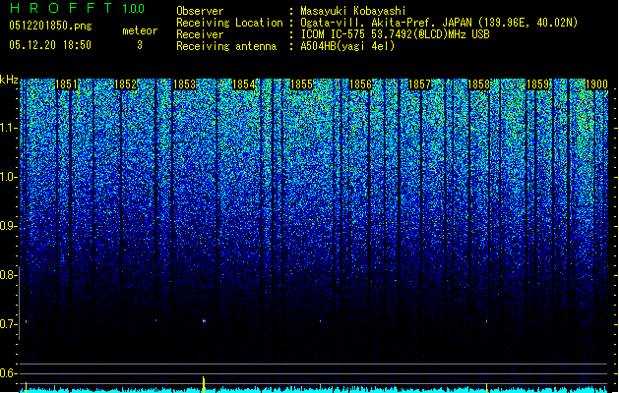Click the HROFFT title text

pyautogui.click(x=62, y=8)
